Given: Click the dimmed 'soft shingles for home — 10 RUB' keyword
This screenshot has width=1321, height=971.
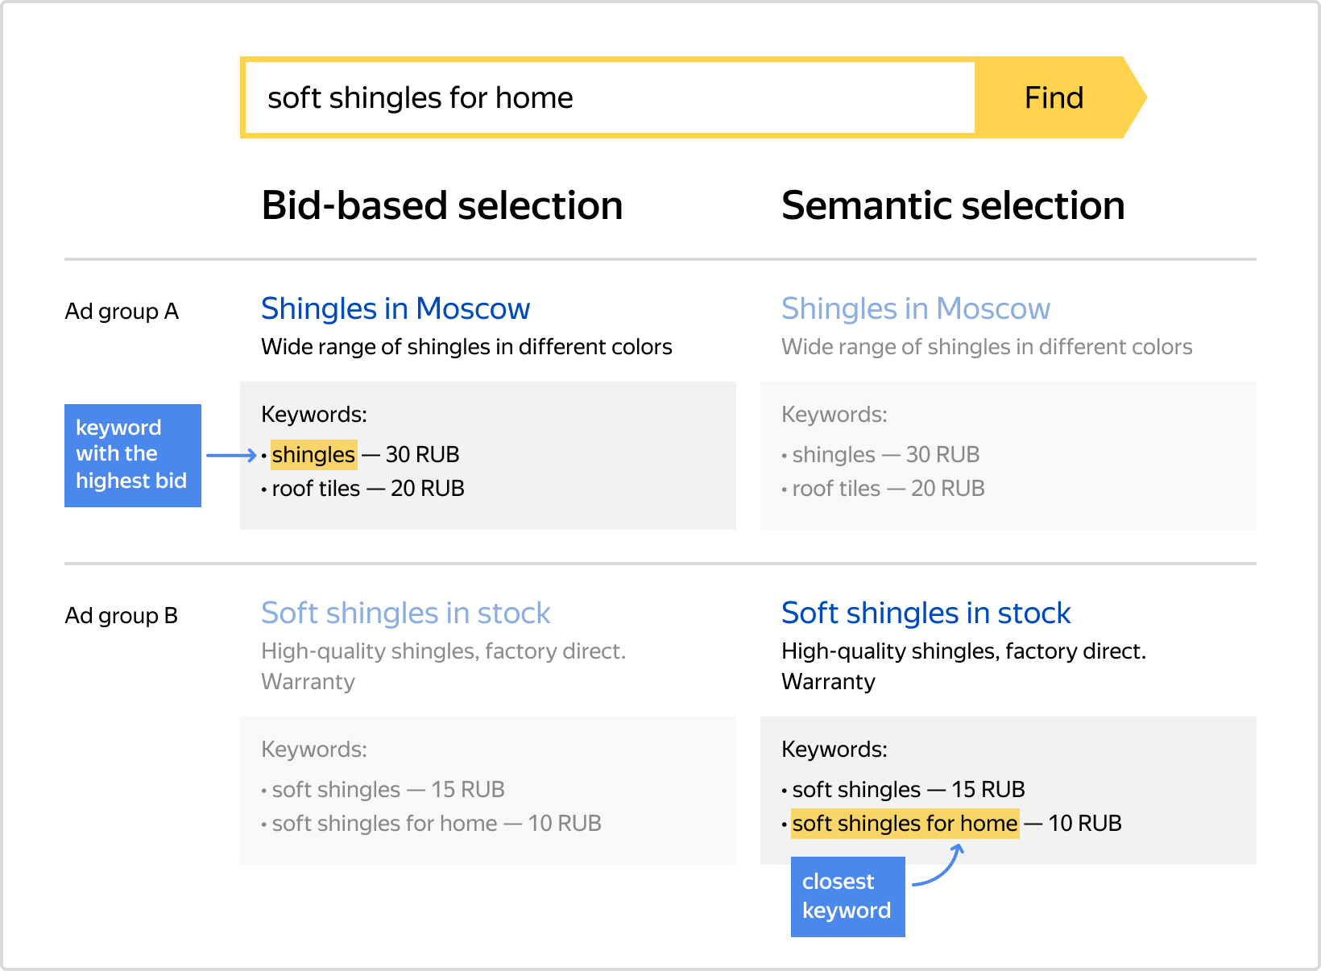Looking at the screenshot, I should pos(436,824).
